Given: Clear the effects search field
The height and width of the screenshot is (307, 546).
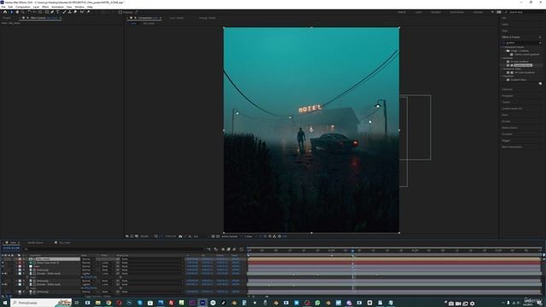Looking at the screenshot, I should click(x=540, y=43).
